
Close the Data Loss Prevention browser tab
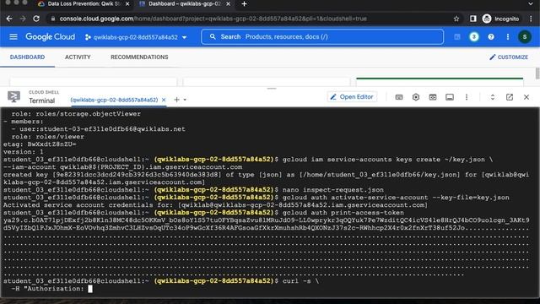[x=127, y=4]
